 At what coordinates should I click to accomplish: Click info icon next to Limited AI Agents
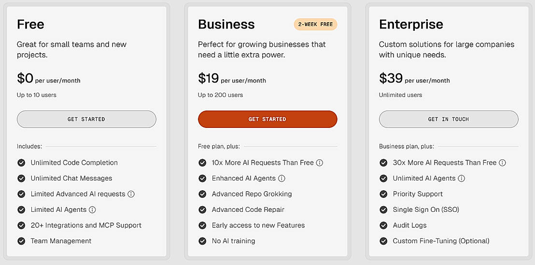pos(92,209)
